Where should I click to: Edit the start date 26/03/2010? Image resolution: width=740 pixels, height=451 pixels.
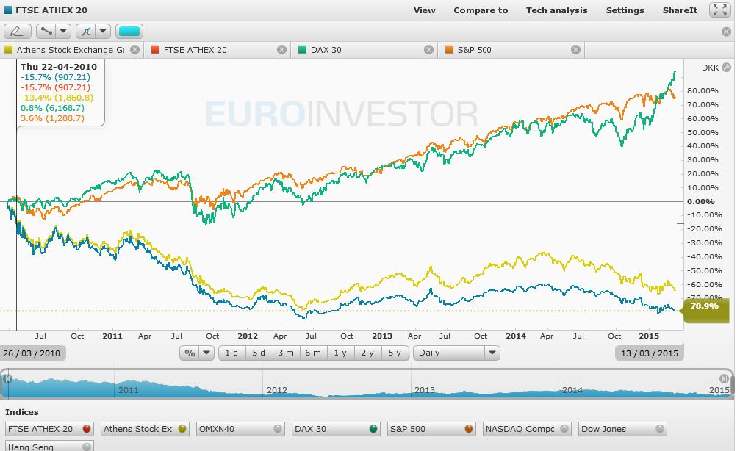pyautogui.click(x=32, y=353)
